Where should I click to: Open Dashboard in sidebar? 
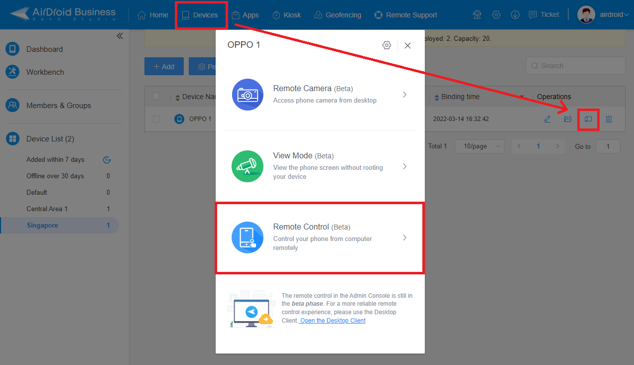pyautogui.click(x=44, y=49)
